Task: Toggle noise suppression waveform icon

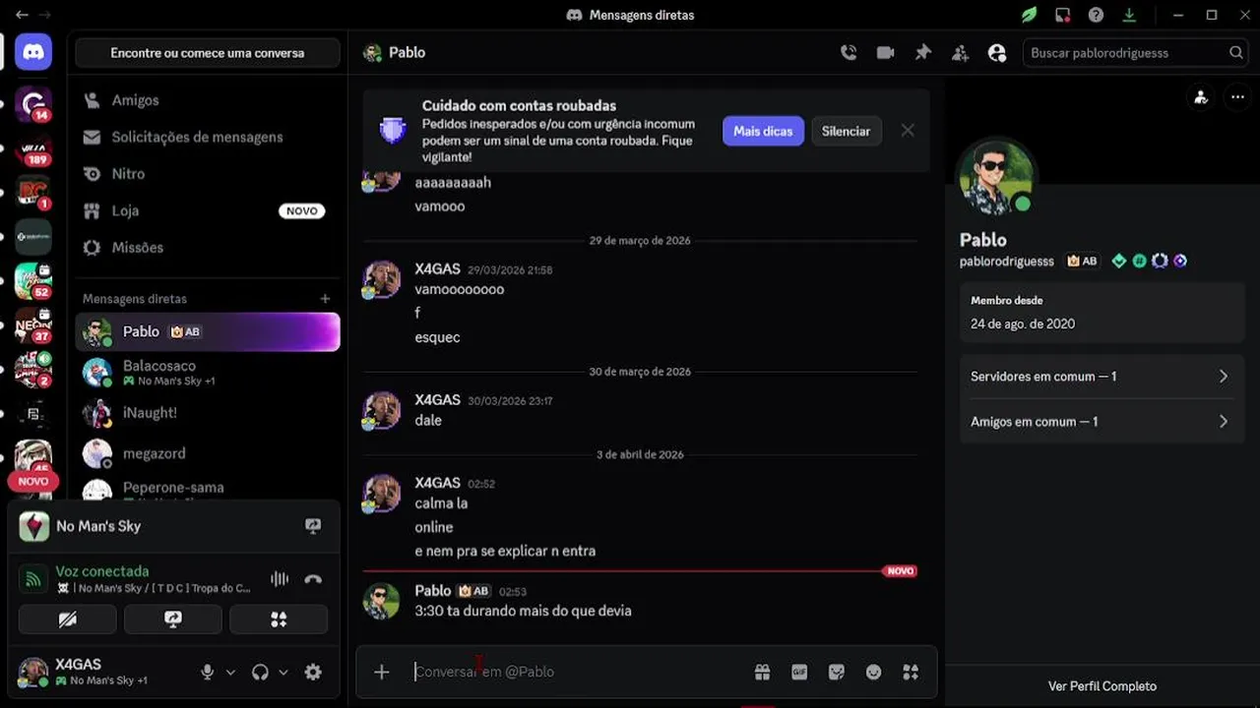Action: [x=280, y=579]
